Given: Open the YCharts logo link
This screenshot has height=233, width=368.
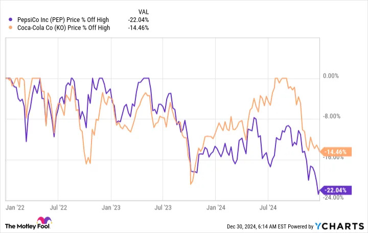Looking at the screenshot, I should pos(339,226).
